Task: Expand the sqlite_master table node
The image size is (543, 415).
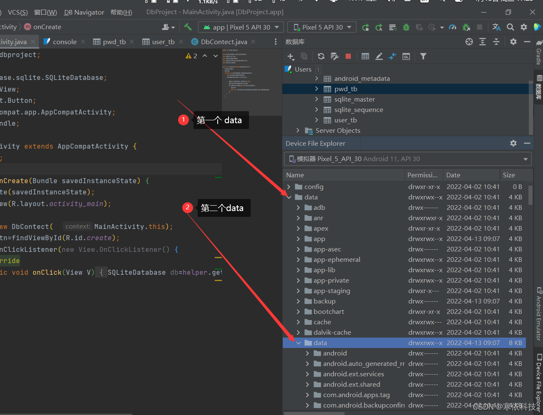Action: (317, 99)
